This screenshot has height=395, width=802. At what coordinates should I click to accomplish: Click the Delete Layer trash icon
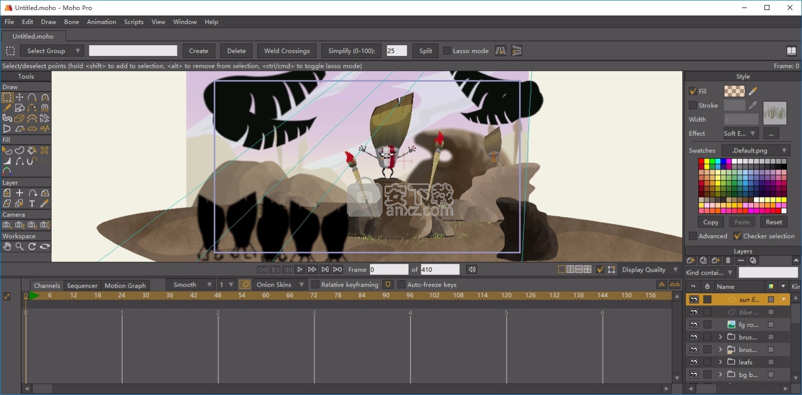pos(728,261)
